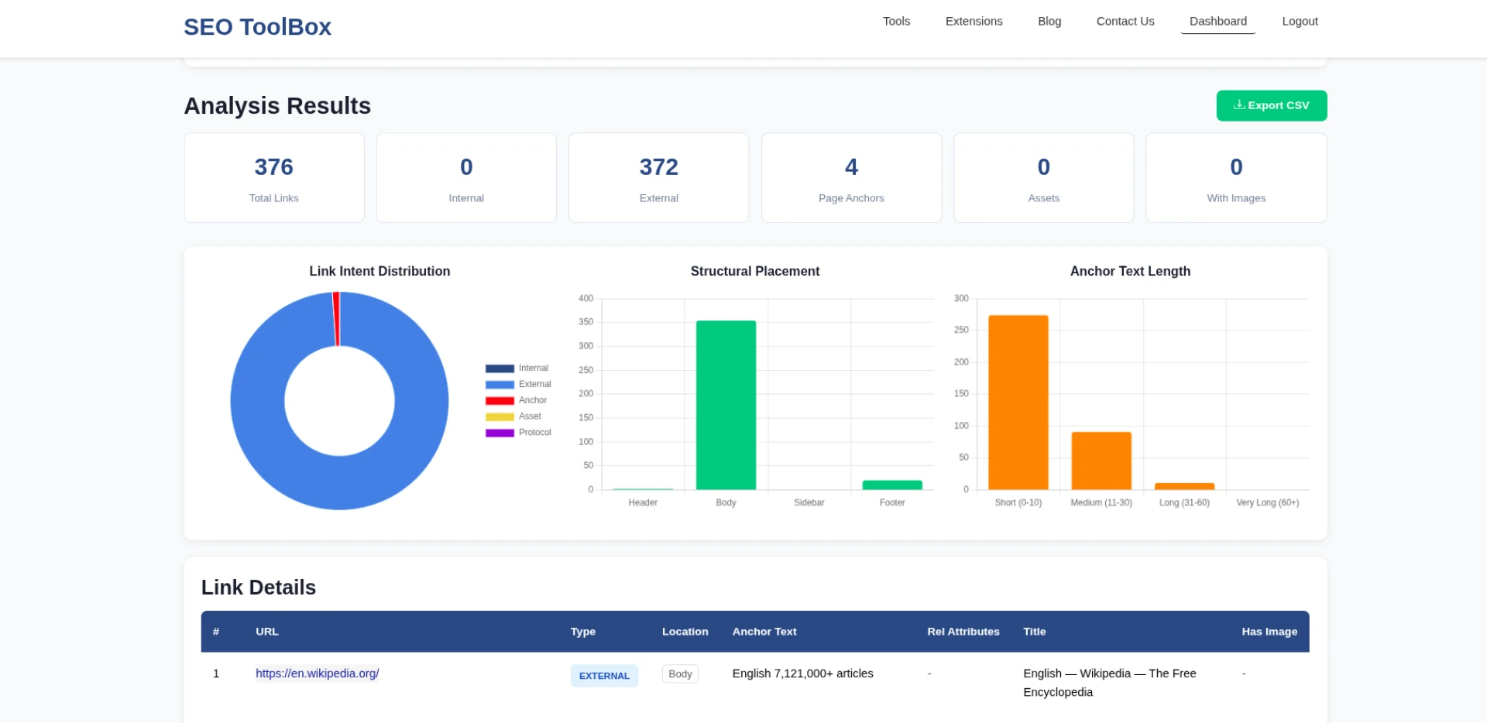Click the Short (0-10) orange bar

1018,403
